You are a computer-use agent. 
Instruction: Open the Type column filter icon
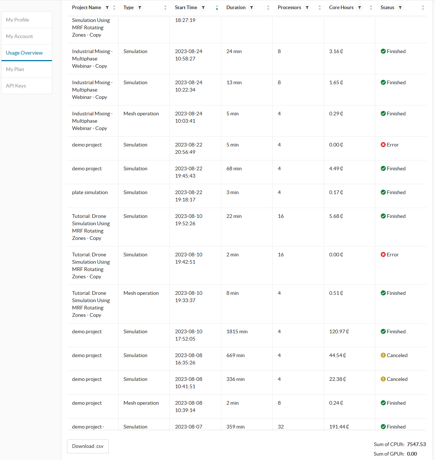tap(140, 8)
